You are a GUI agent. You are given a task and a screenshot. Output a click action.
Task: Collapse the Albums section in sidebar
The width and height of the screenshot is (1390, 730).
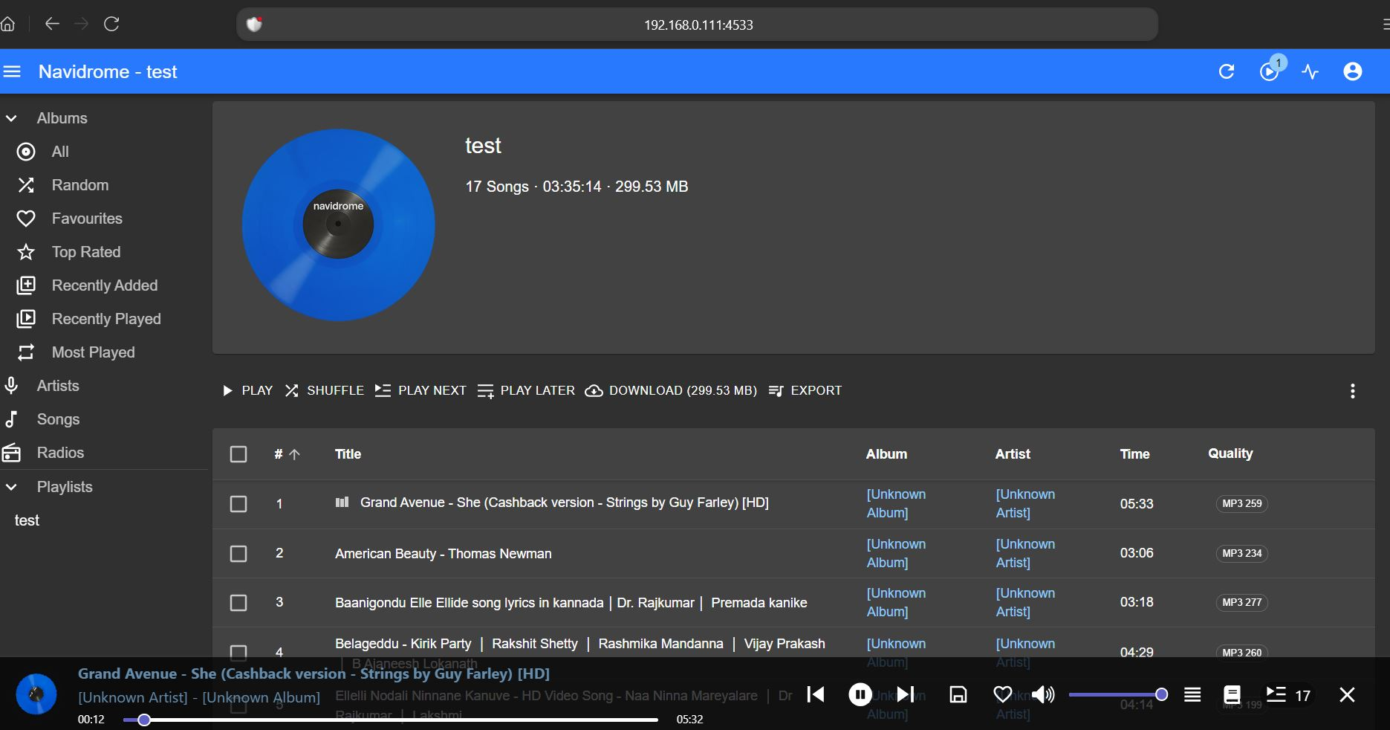point(11,118)
